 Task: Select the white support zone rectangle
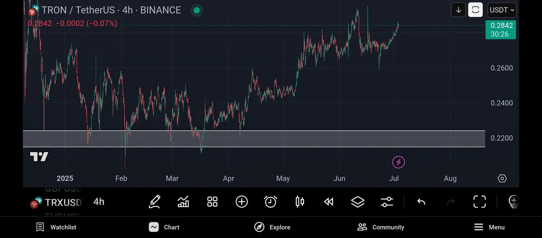254,139
